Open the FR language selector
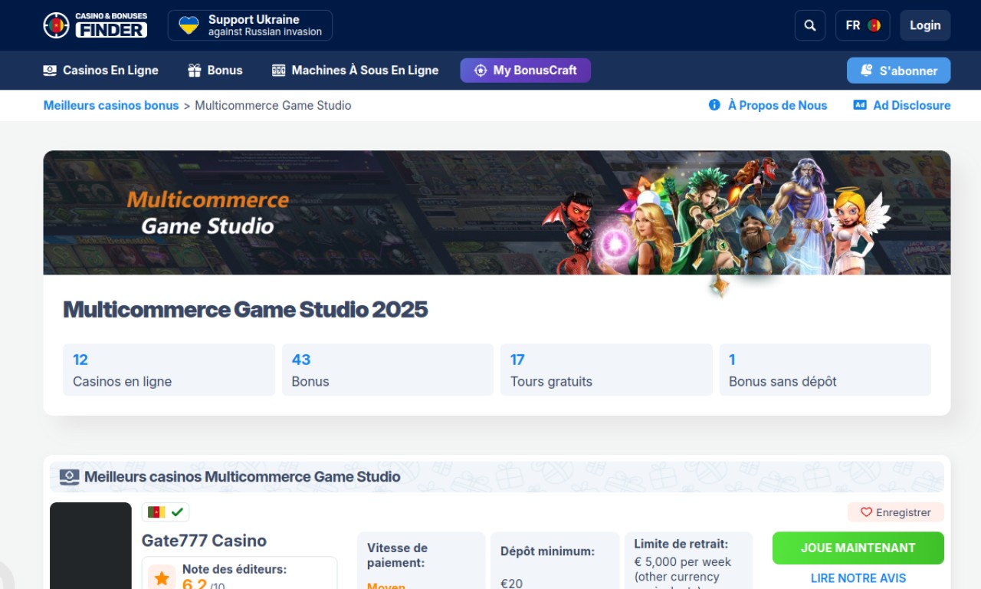This screenshot has height=589, width=981. pyautogui.click(x=862, y=25)
